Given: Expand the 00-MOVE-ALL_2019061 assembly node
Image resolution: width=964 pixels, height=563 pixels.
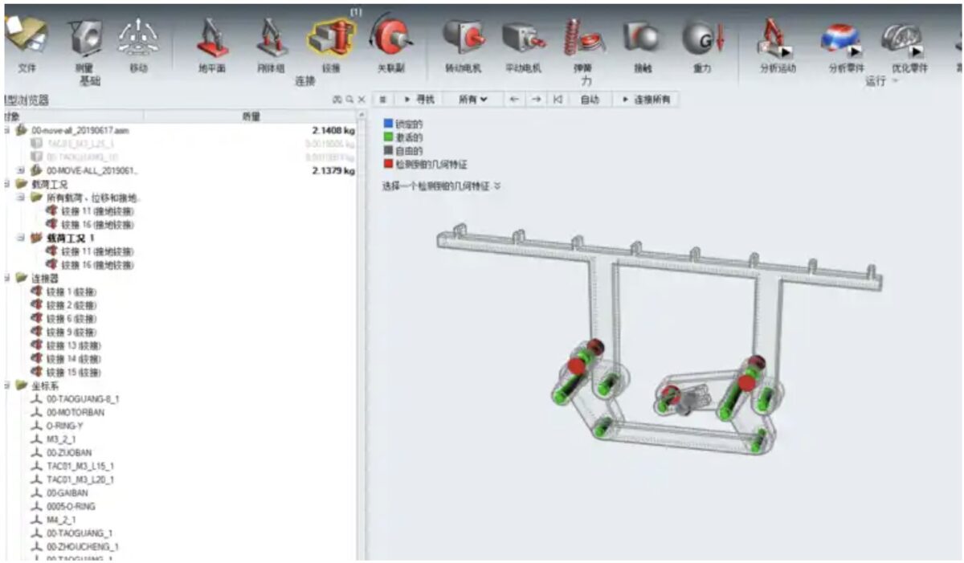Looking at the screenshot, I should coord(20,170).
